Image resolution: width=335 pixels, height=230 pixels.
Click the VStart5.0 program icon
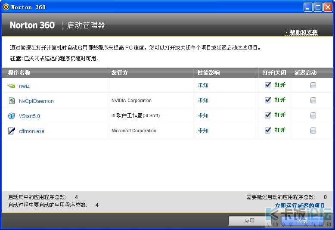[12, 116]
